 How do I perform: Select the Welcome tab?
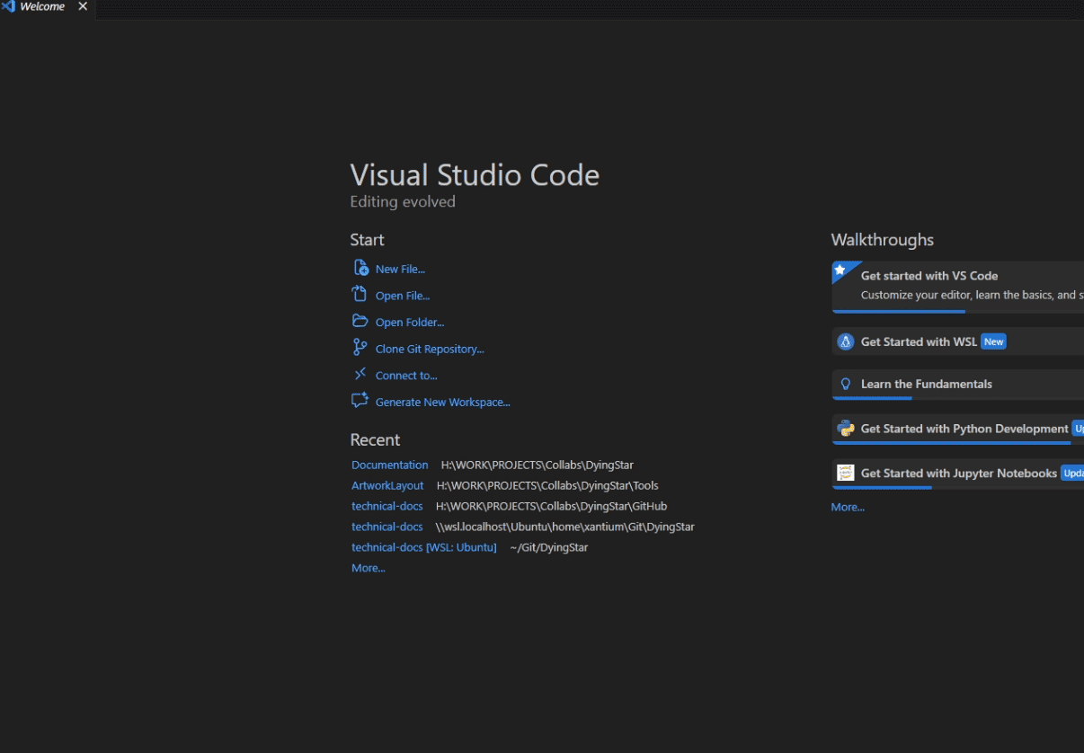pyautogui.click(x=42, y=6)
